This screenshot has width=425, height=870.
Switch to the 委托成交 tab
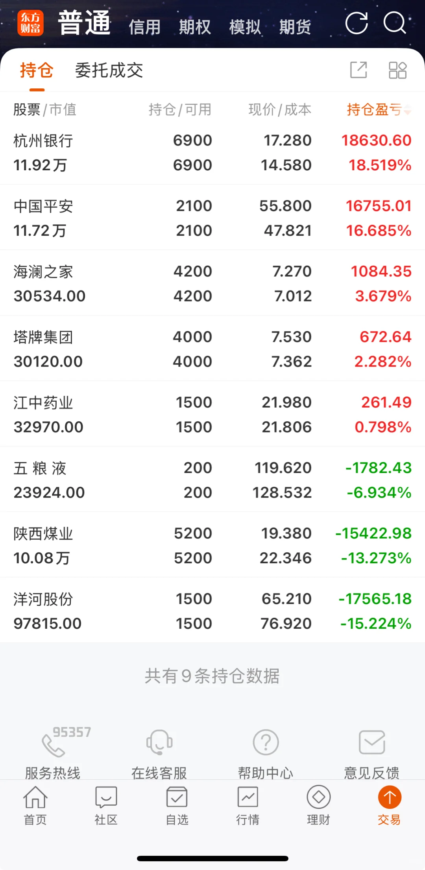(x=109, y=71)
